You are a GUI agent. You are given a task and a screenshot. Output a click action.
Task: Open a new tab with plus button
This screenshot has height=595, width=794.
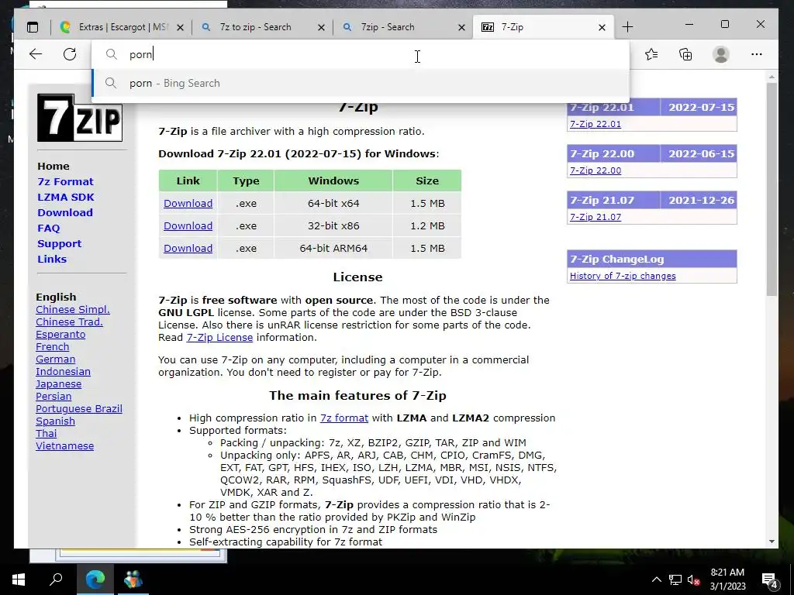pos(627,27)
